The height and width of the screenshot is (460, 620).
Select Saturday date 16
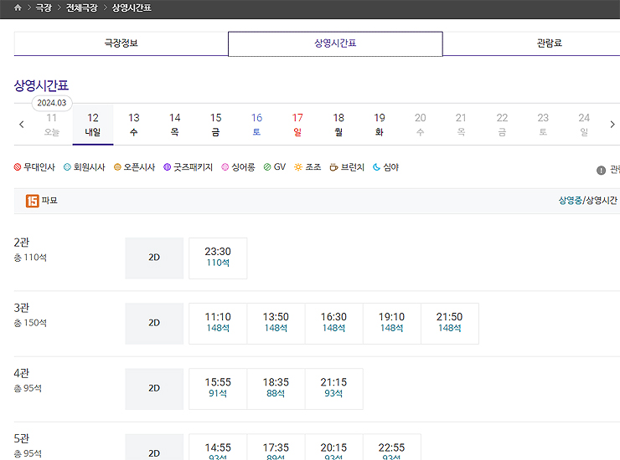256,125
